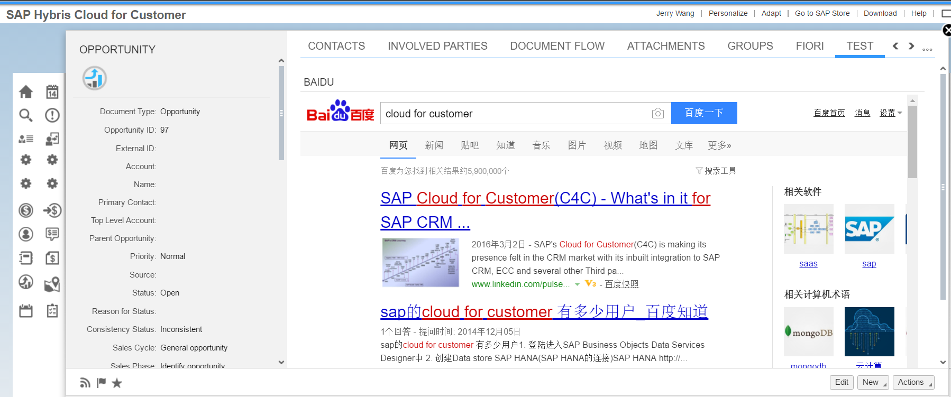Click the saas related software thumbnail

pos(808,229)
